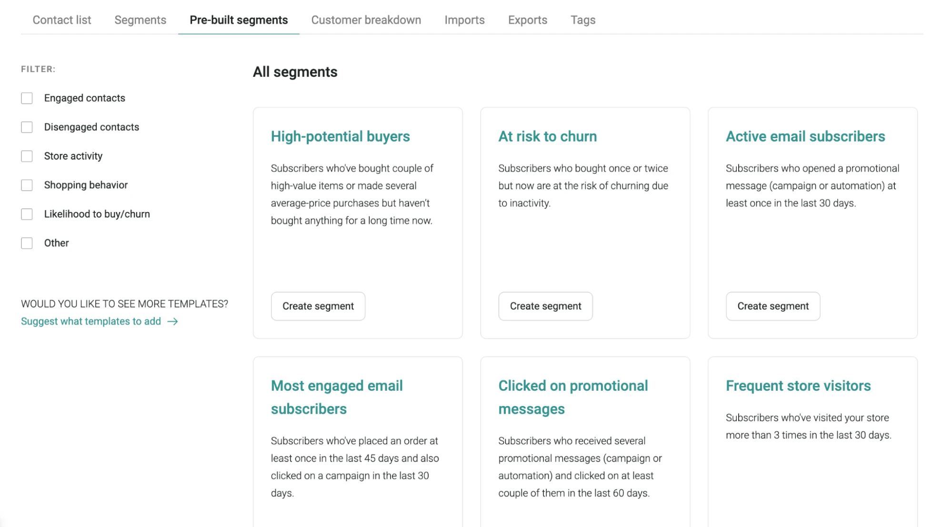Click the Exports navigation tab
952x527 pixels.
pos(527,20)
